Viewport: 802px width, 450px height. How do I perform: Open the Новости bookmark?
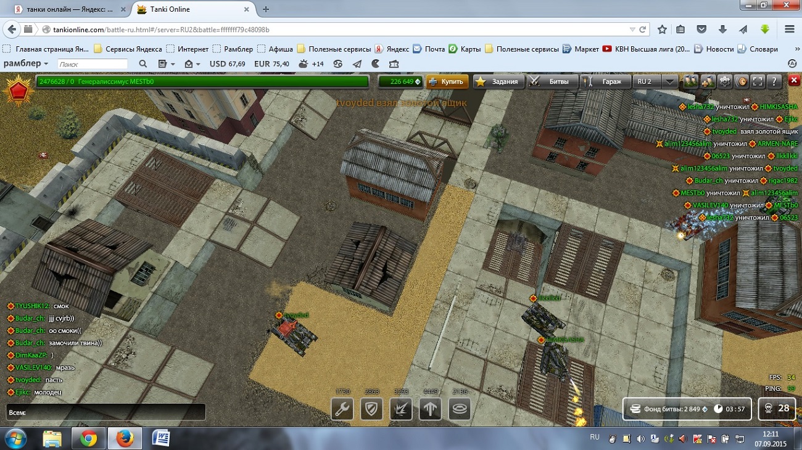tap(714, 49)
